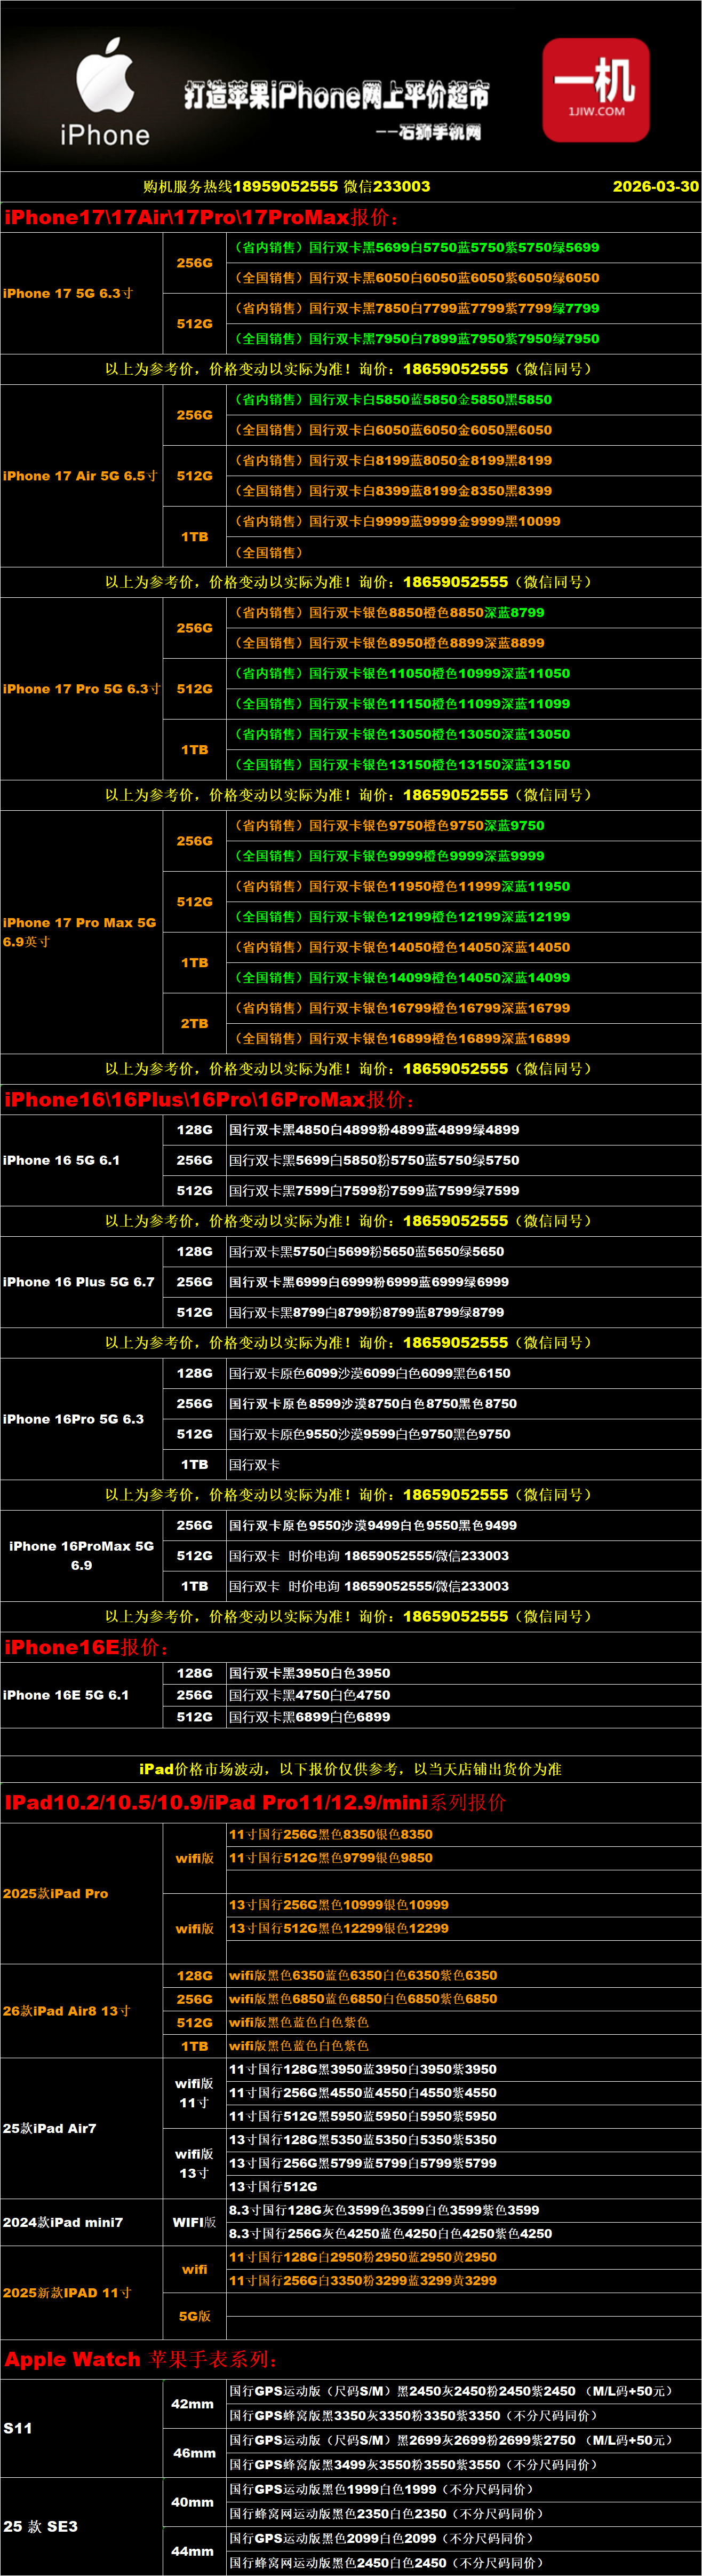This screenshot has width=702, height=2576.
Task: Select the 26款iPad Air8 13寸 model cell
Action: pos(66,2010)
